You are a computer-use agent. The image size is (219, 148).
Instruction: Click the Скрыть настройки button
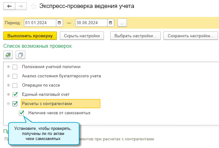(82, 36)
